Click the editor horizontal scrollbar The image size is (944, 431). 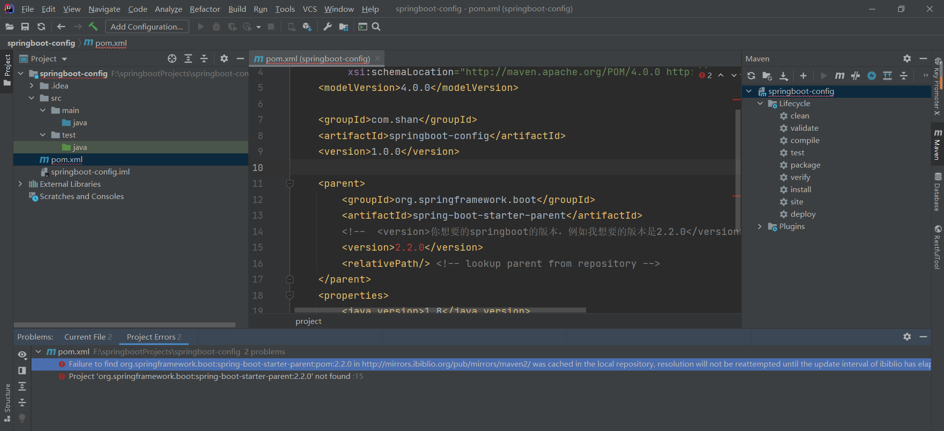click(440, 310)
